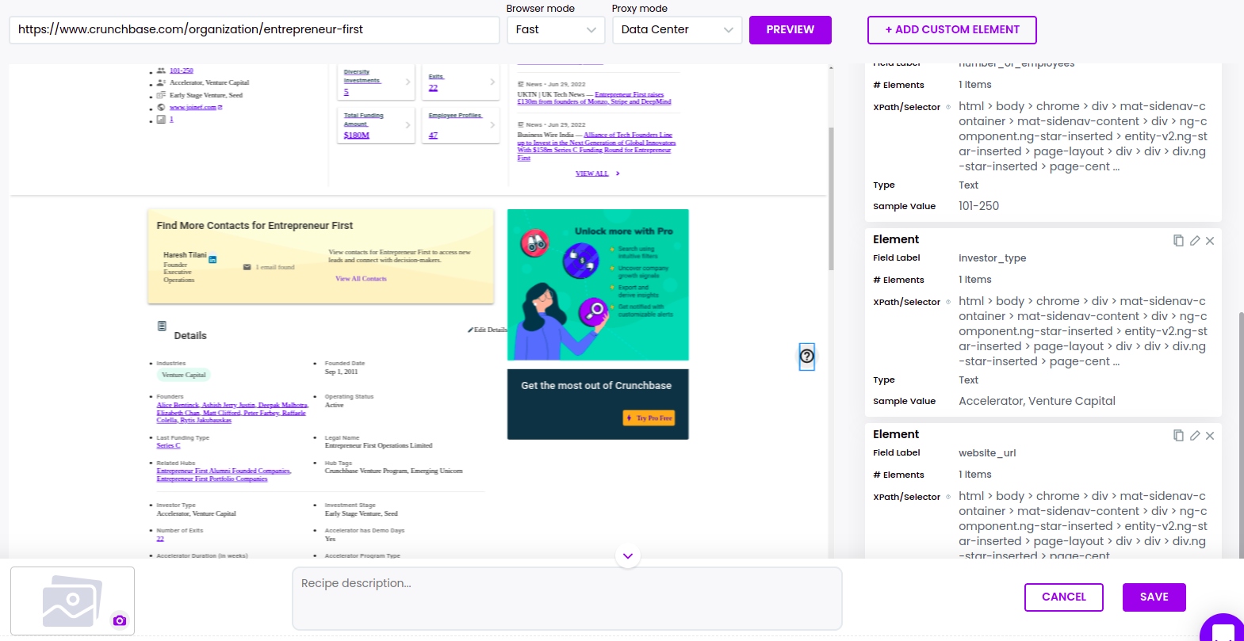Click the elements panel vertical scrollbar
1244x641 pixels.
[x=1241, y=436]
